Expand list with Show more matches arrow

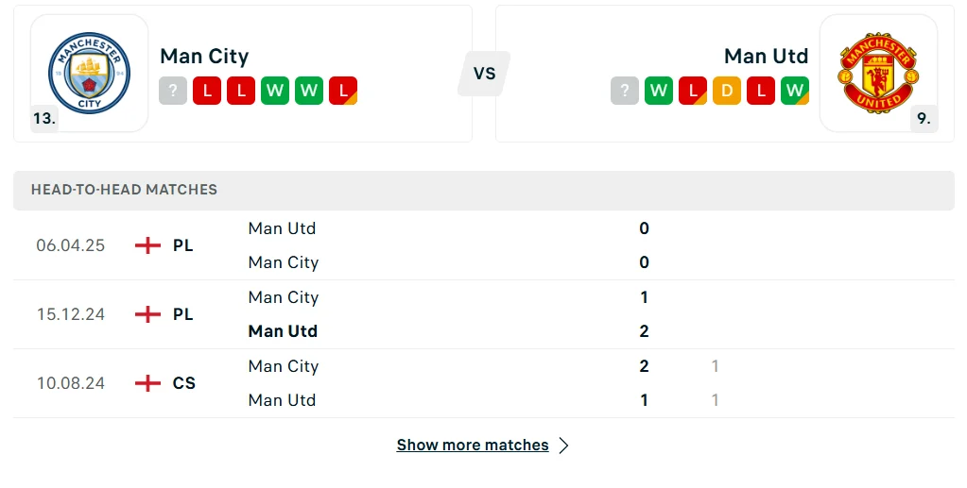coord(564,446)
